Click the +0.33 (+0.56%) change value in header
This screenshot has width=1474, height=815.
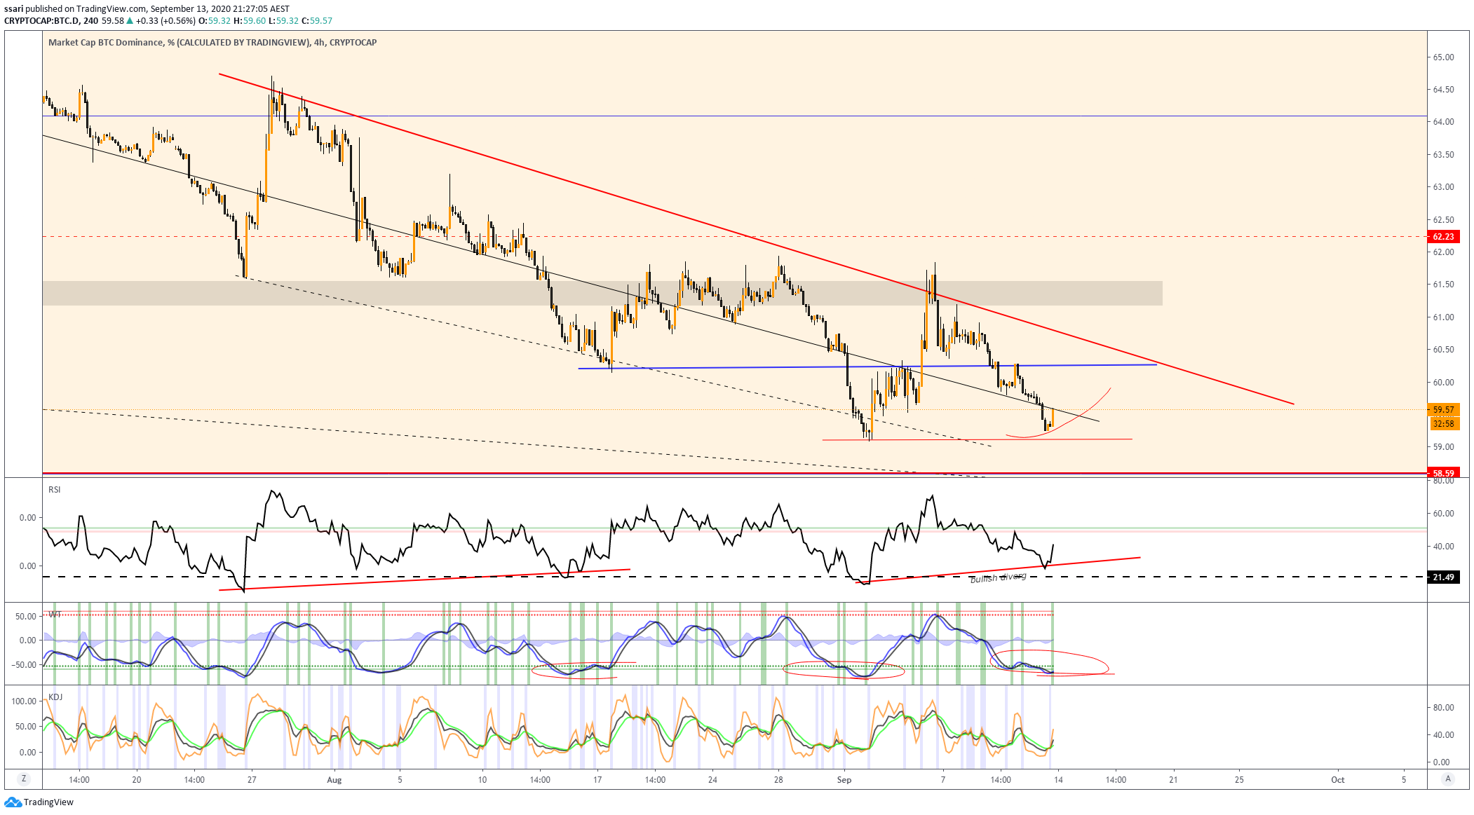coord(165,21)
